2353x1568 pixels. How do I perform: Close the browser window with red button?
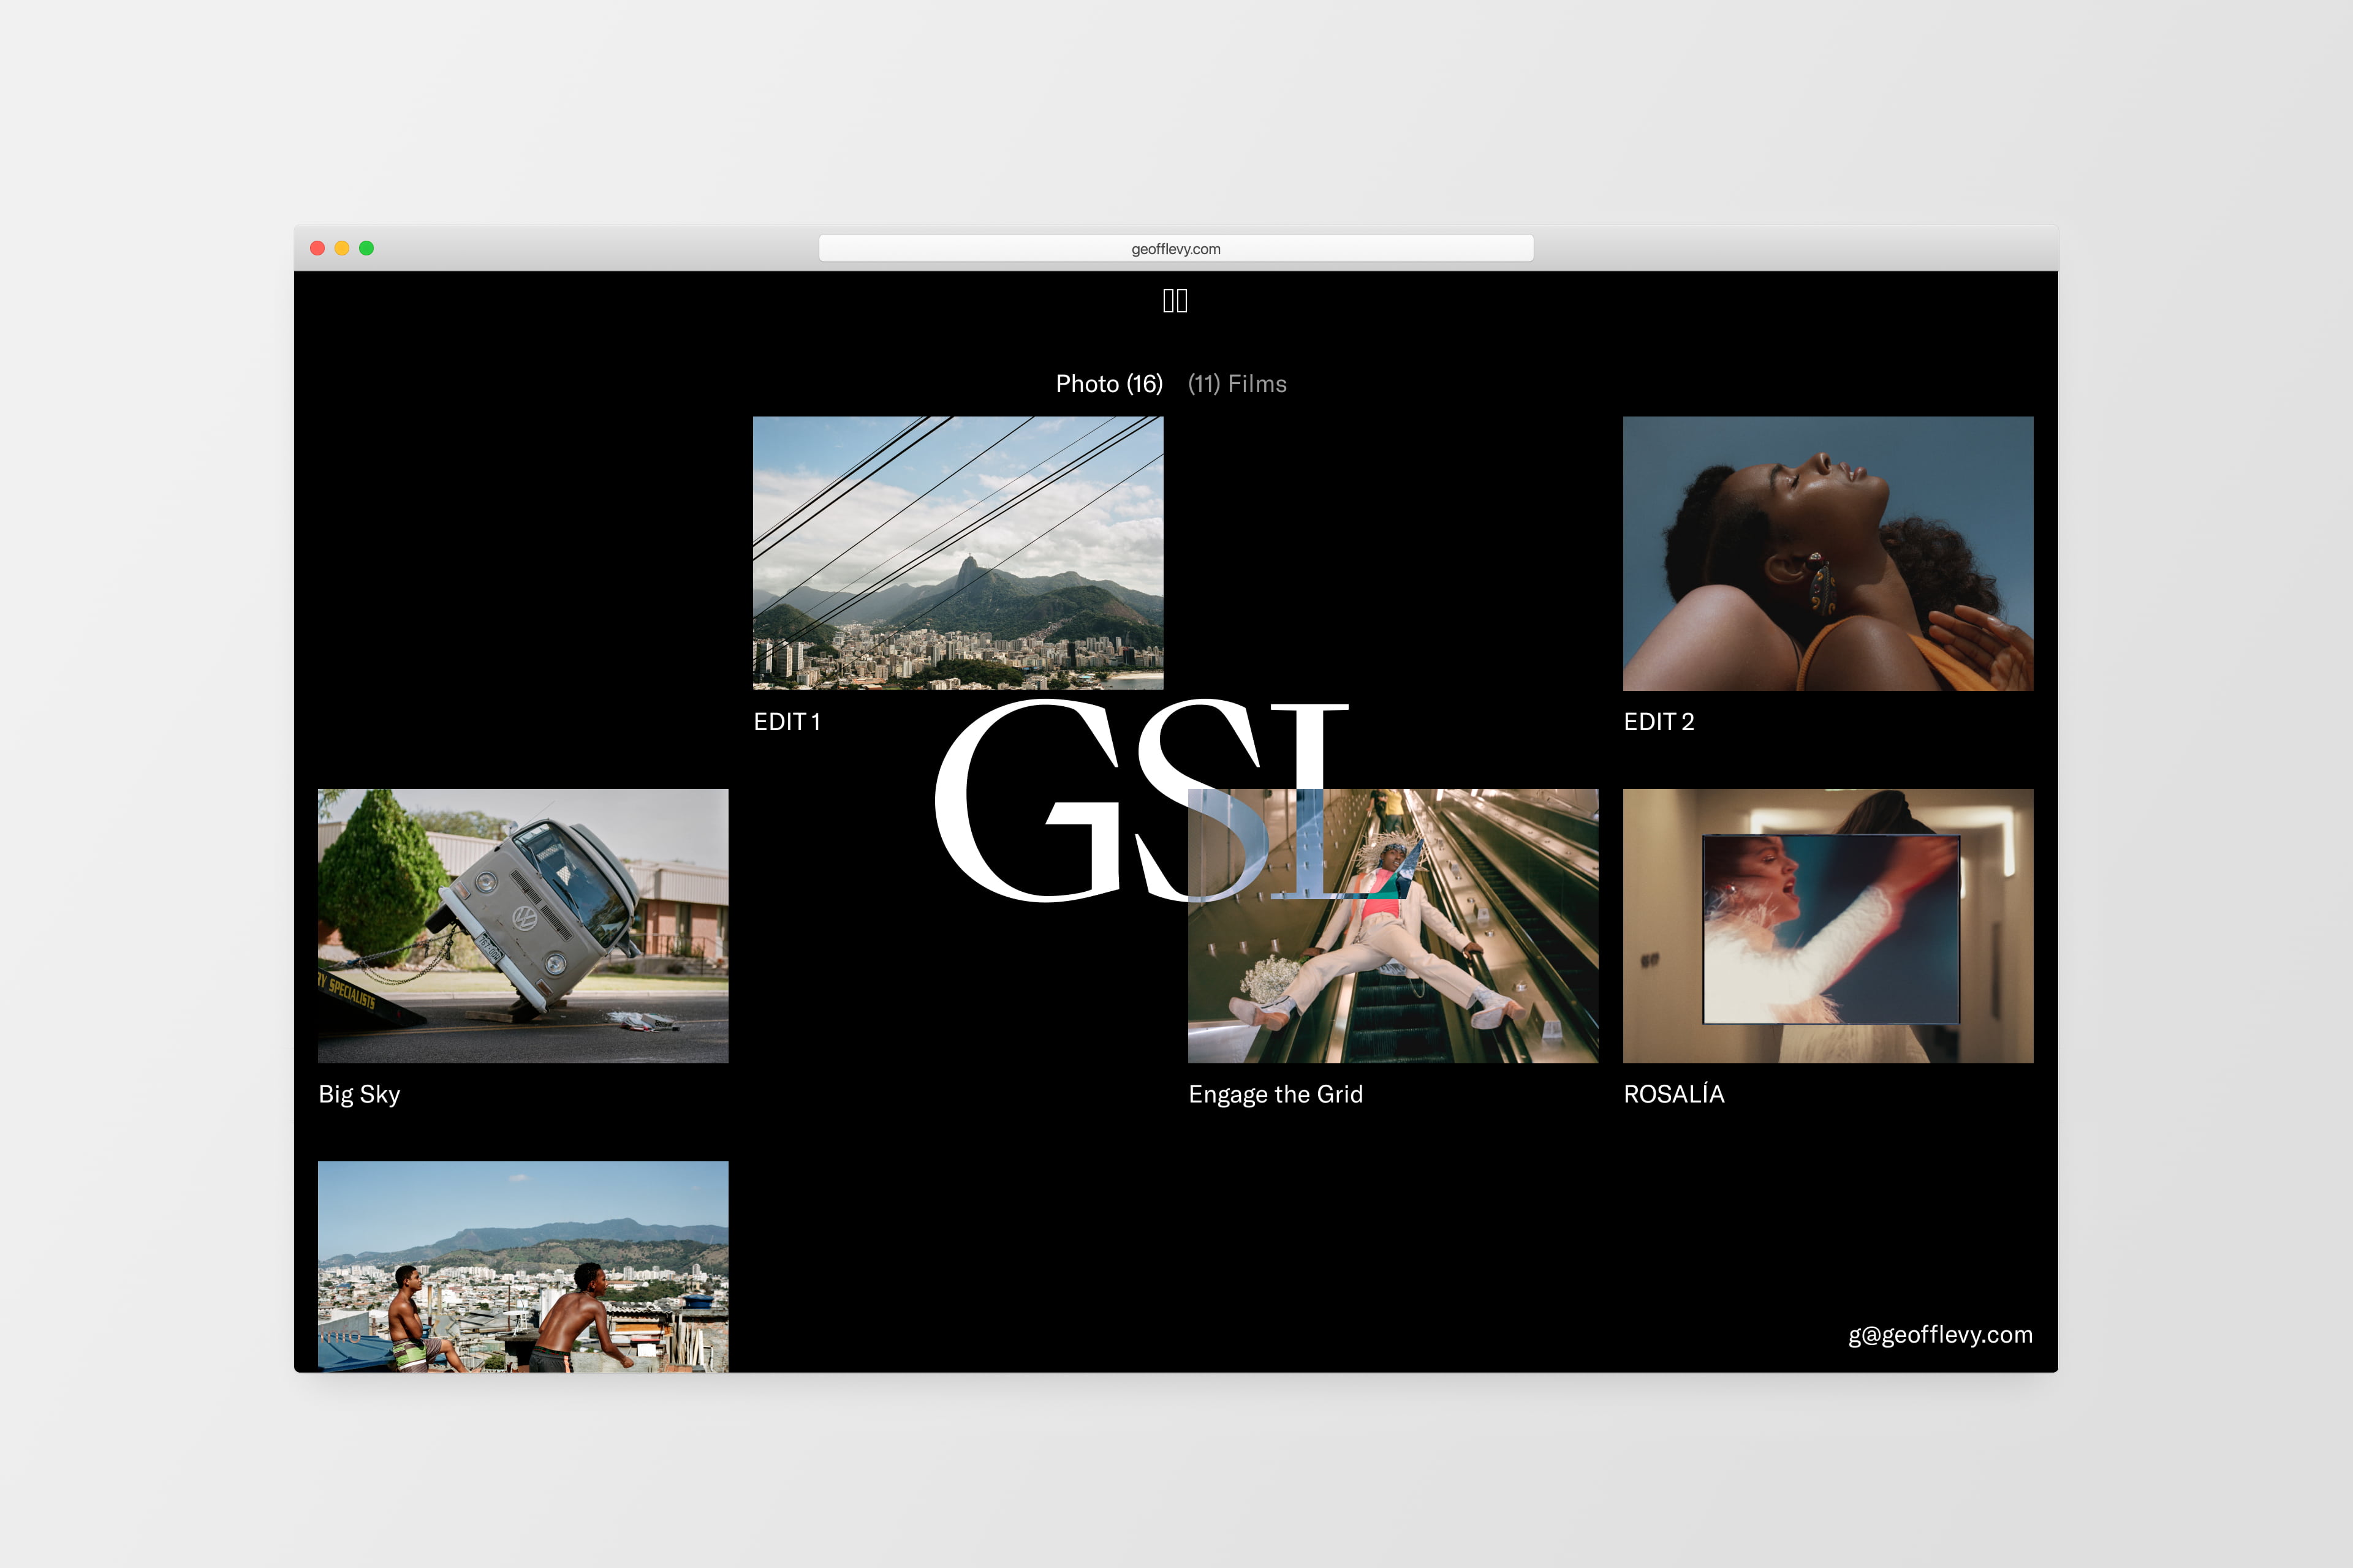317,248
